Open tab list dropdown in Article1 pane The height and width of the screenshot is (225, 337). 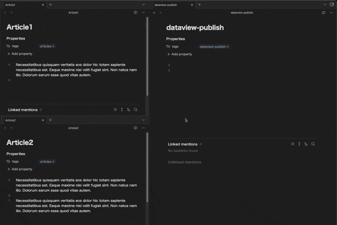click(x=143, y=5)
